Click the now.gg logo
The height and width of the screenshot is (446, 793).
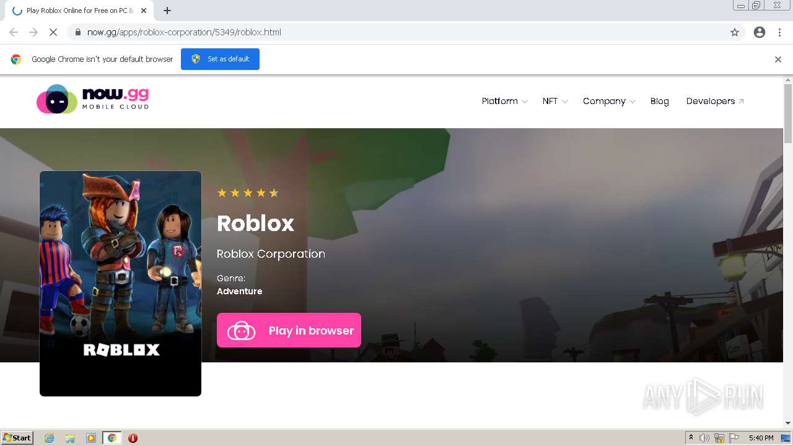click(x=93, y=99)
